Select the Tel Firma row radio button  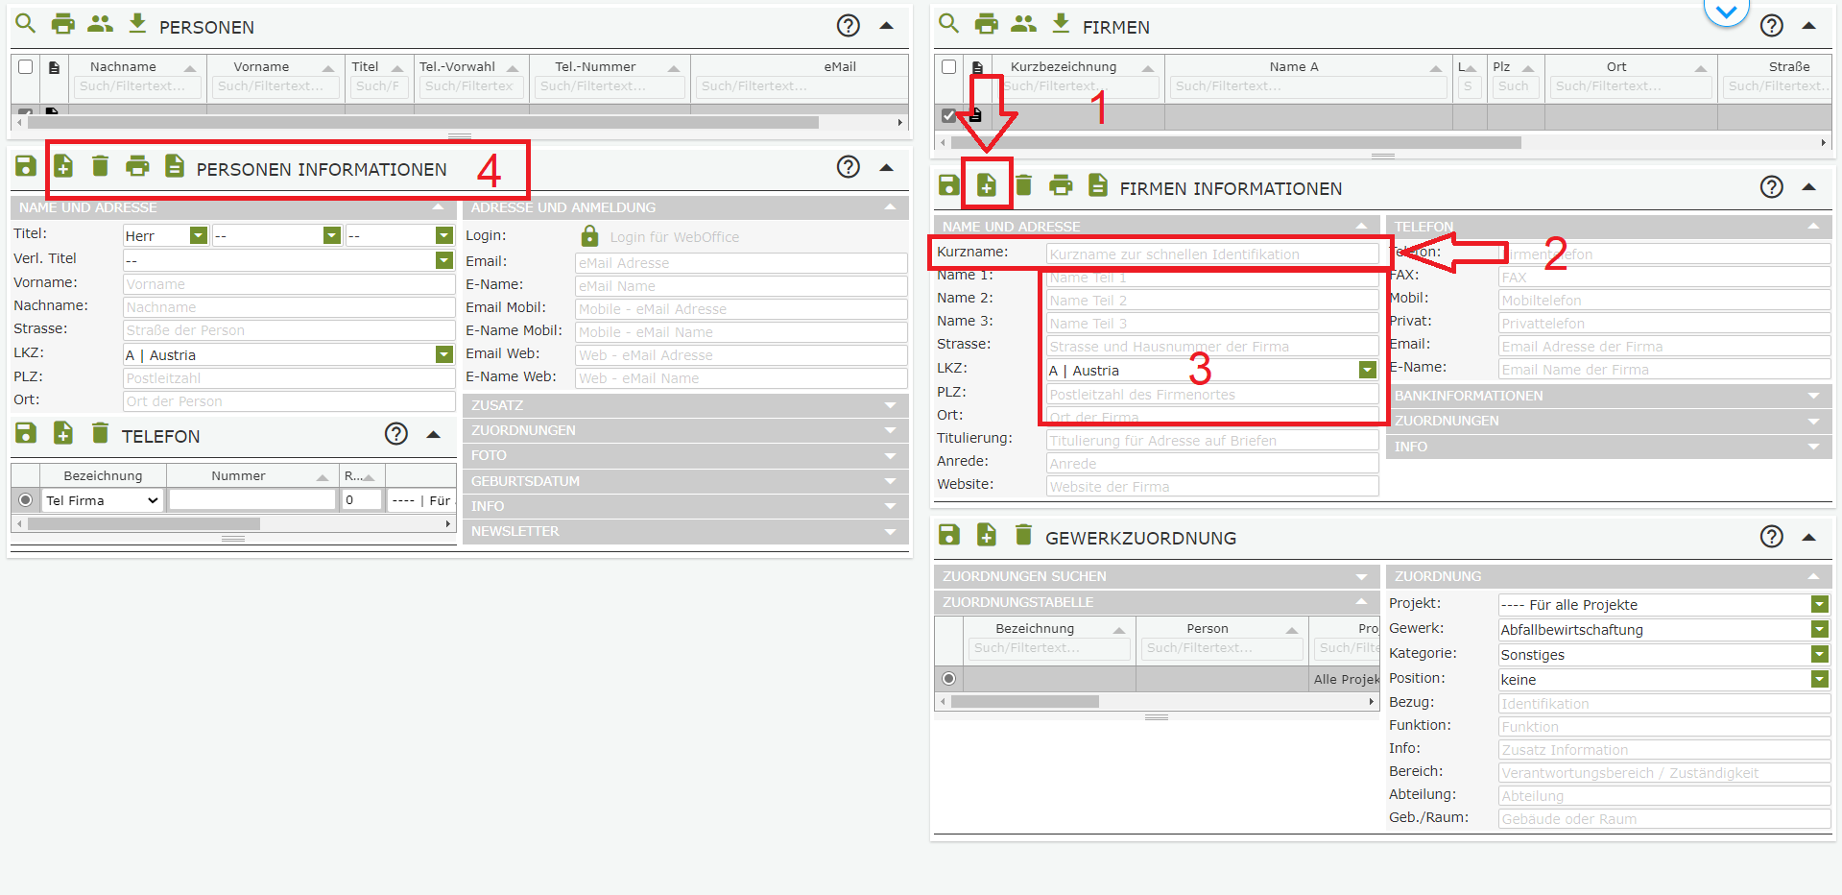coord(26,500)
